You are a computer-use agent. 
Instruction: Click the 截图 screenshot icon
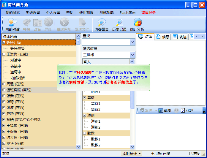161,110
